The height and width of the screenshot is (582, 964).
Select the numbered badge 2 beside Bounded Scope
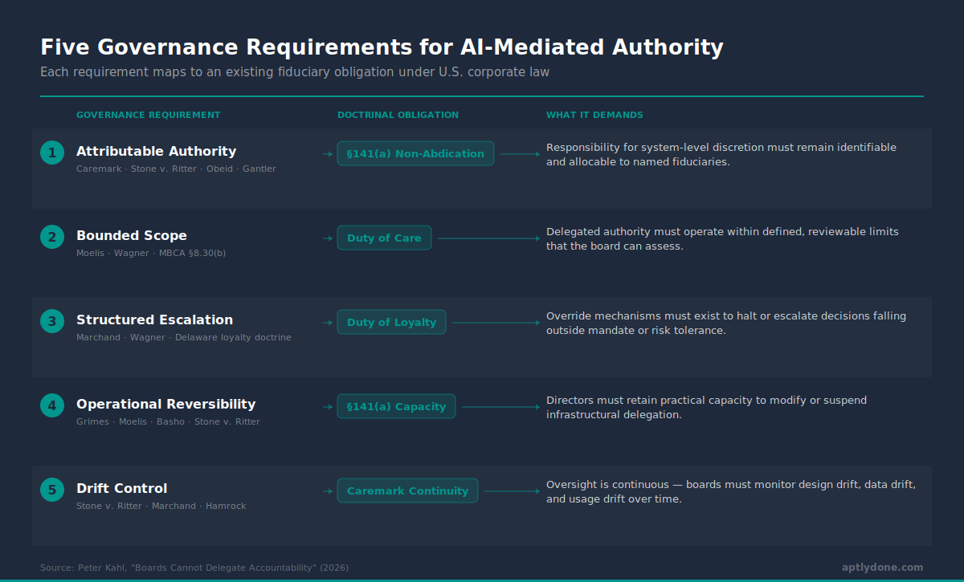[x=52, y=237]
